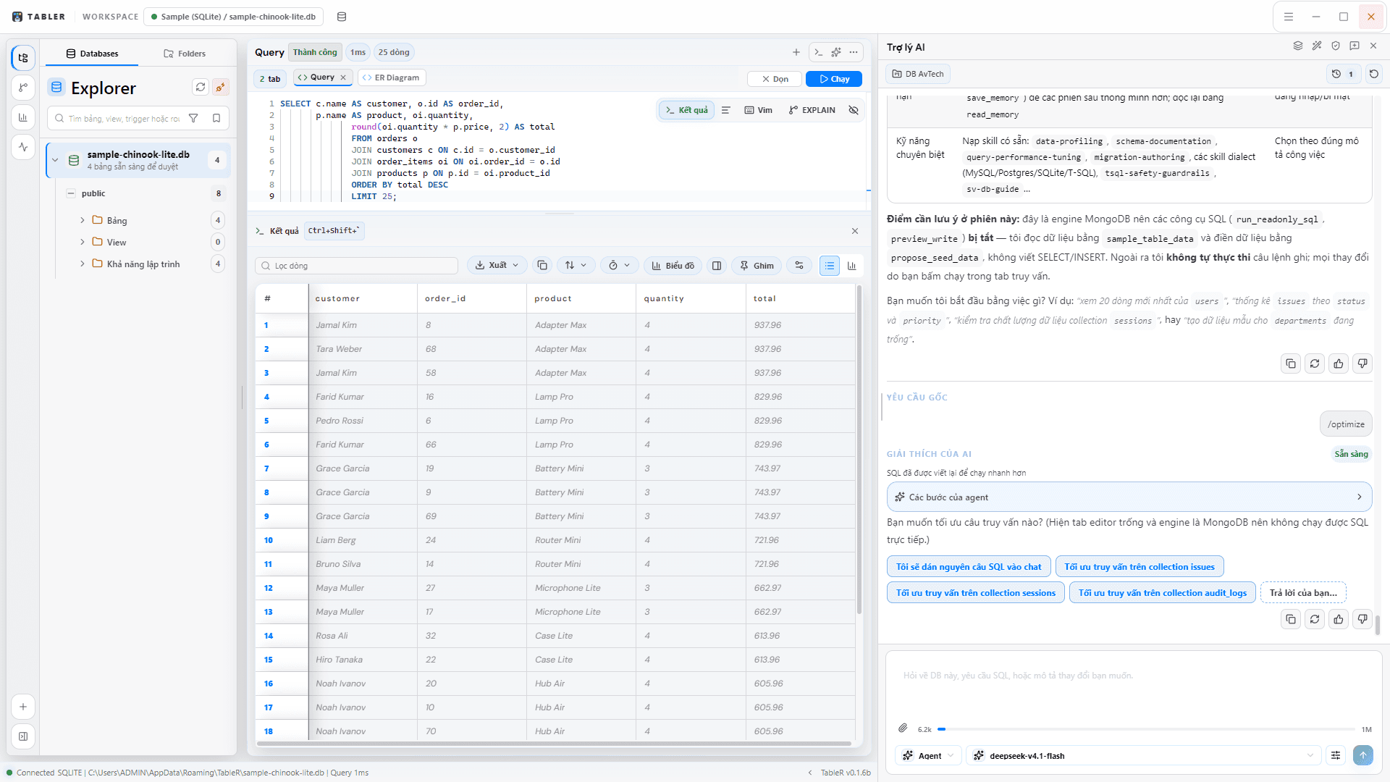Expand Các bước của agent section
Image resolution: width=1390 pixels, height=782 pixels.
click(x=1129, y=497)
